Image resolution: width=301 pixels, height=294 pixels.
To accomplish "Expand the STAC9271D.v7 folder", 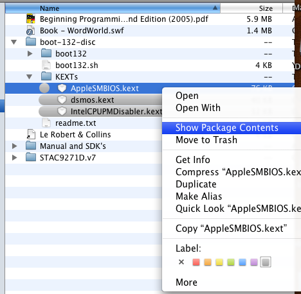I will point(14,157).
